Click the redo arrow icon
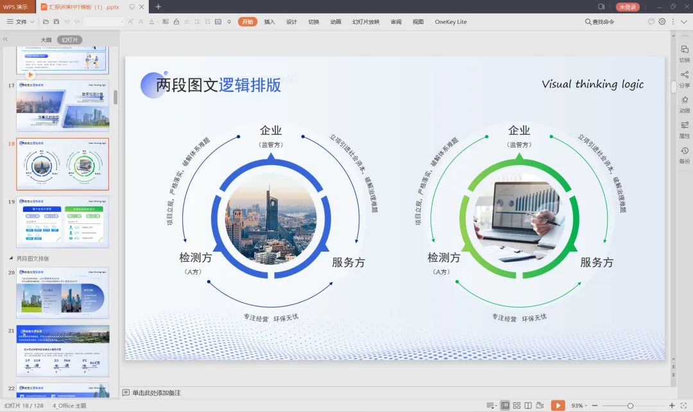The image size is (693, 412). click(78, 22)
